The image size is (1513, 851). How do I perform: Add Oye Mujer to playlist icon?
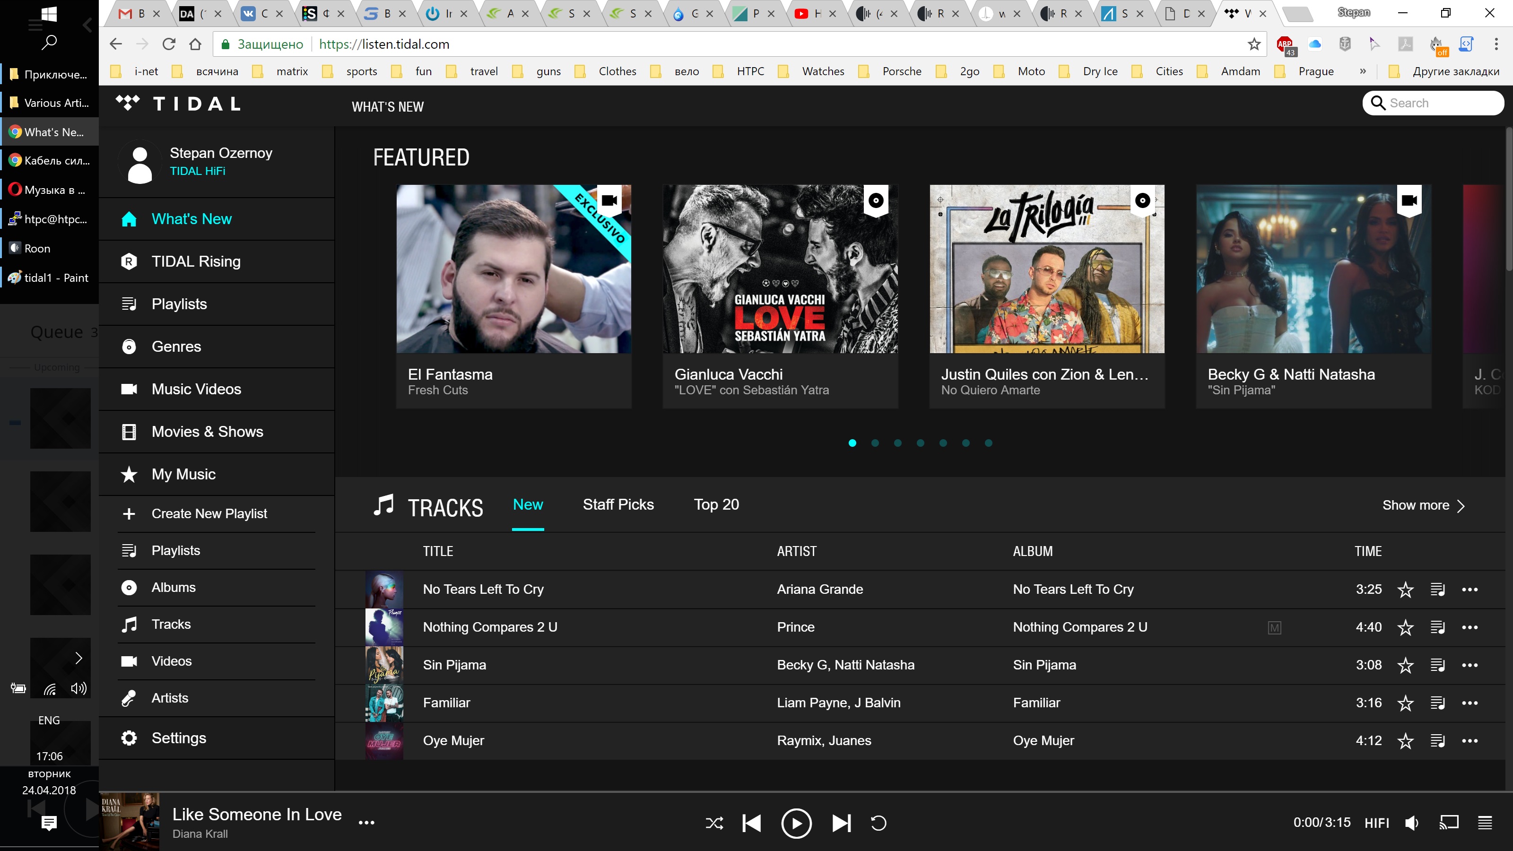pyautogui.click(x=1437, y=741)
